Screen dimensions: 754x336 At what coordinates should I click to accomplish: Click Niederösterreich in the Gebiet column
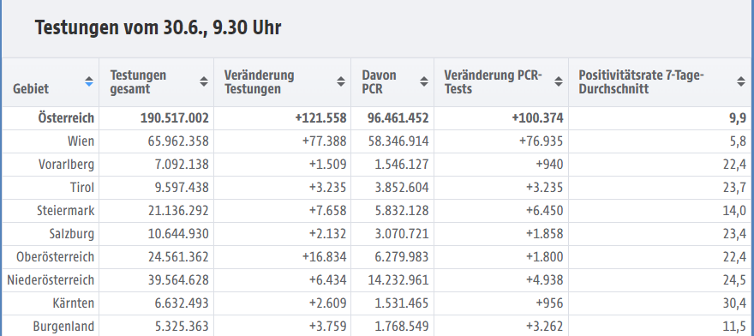tap(51, 280)
